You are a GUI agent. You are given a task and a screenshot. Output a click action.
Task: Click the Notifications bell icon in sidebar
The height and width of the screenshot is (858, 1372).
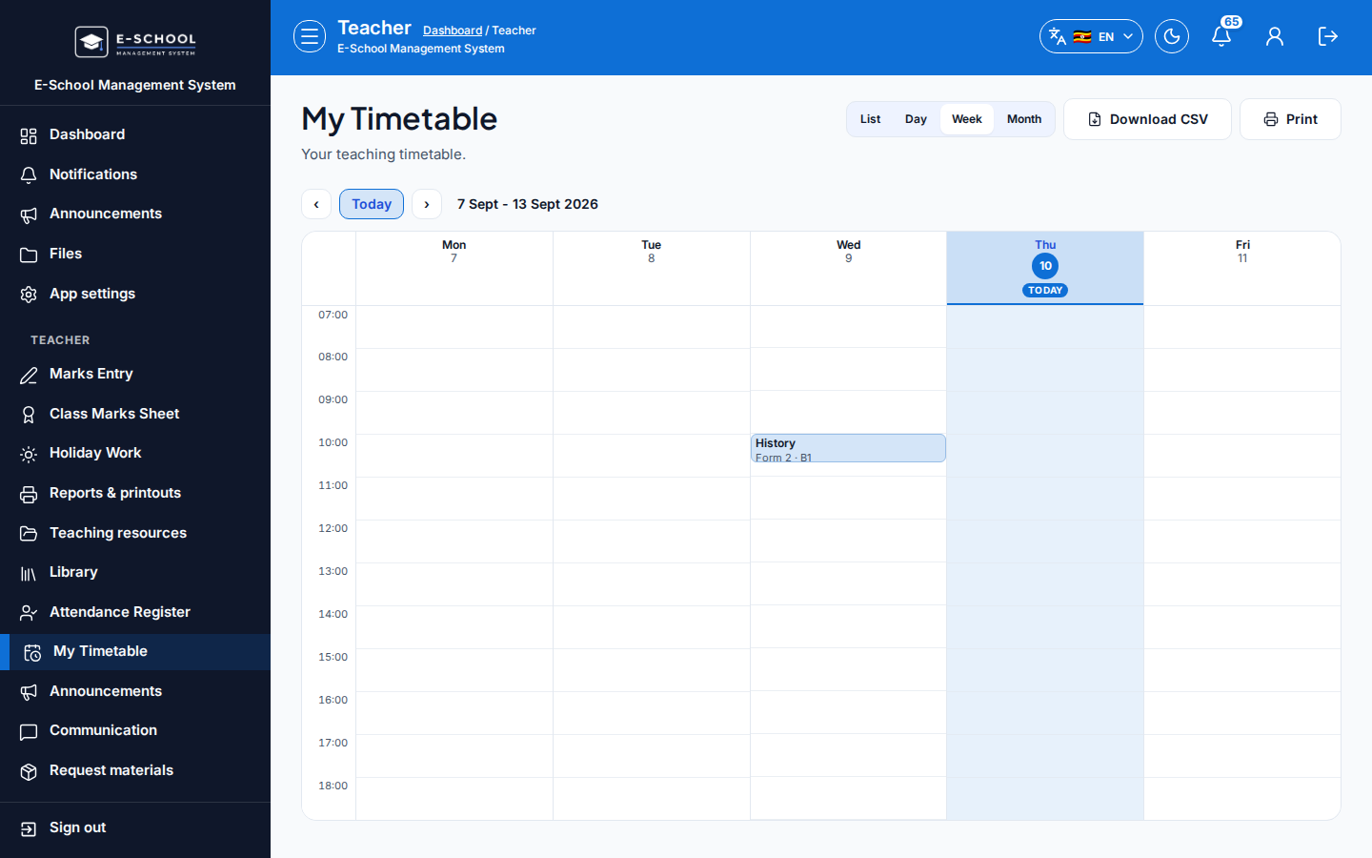(29, 175)
